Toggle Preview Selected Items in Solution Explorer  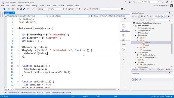(163, 16)
